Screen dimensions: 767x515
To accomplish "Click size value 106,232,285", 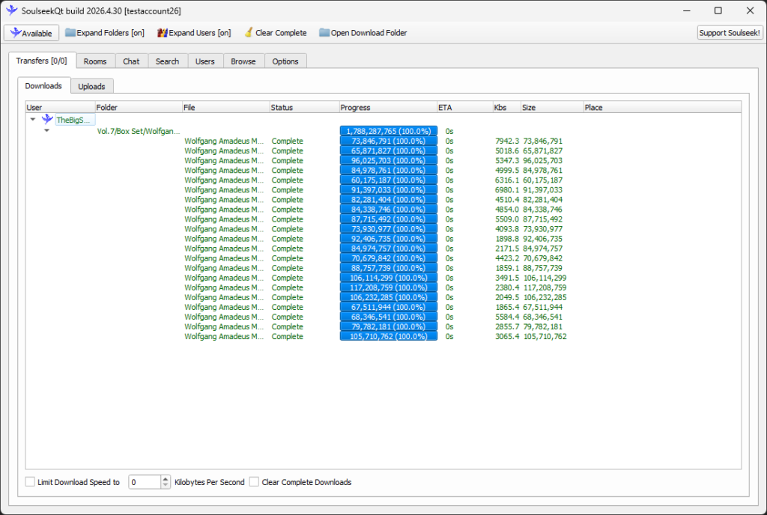I will tap(545, 297).
